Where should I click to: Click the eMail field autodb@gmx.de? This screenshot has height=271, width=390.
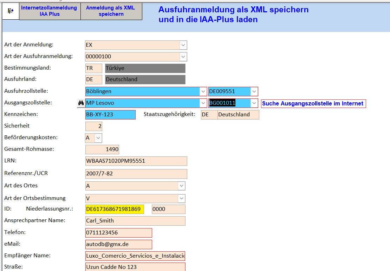(118, 244)
